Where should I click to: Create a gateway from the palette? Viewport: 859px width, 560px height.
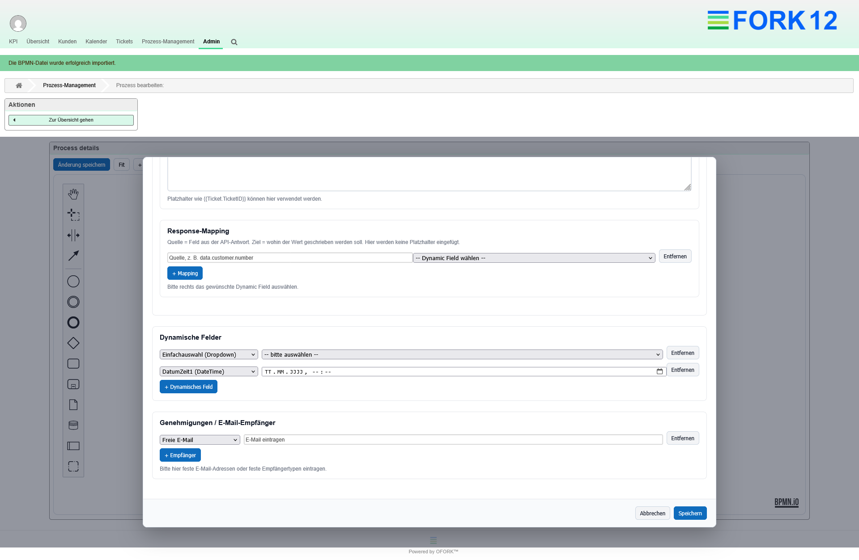[73, 343]
